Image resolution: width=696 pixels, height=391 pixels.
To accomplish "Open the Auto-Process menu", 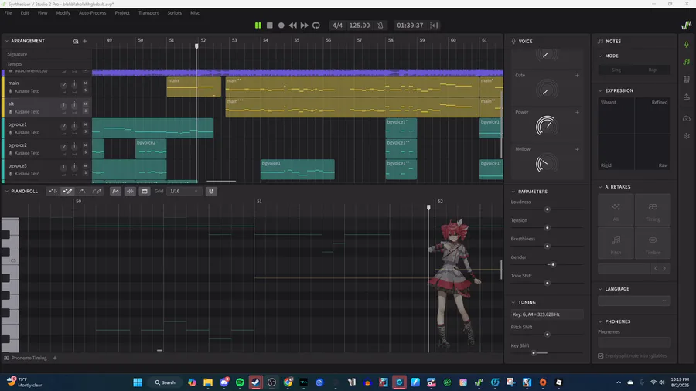I will pyautogui.click(x=92, y=13).
